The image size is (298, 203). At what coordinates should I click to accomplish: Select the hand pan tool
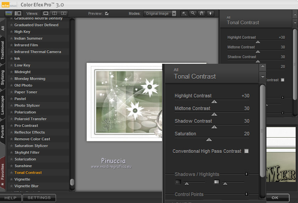[201, 13]
